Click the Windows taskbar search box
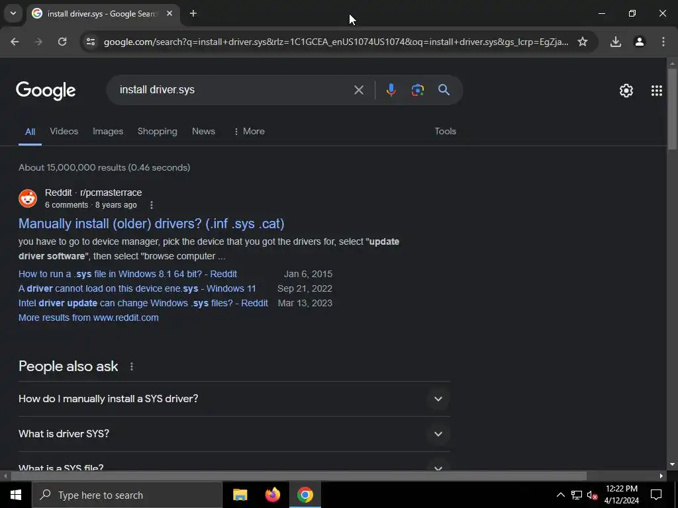 (126, 495)
